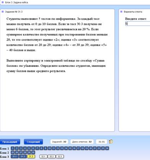Select highlighted task 31.3 in Блок 3
The height and width of the screenshot is (160, 150).
pyautogui.click(x=31, y=157)
